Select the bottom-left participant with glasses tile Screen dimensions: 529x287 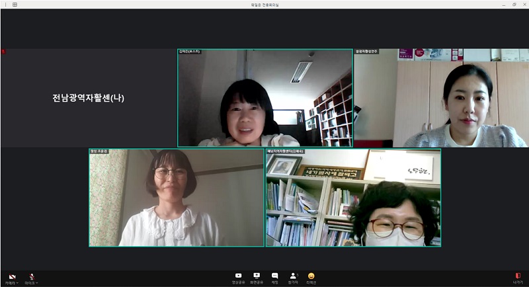click(x=177, y=198)
